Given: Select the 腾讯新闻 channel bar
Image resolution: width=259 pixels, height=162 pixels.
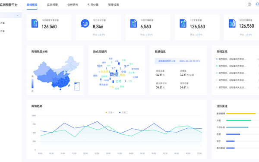Looking at the screenshot, I should (230, 148).
